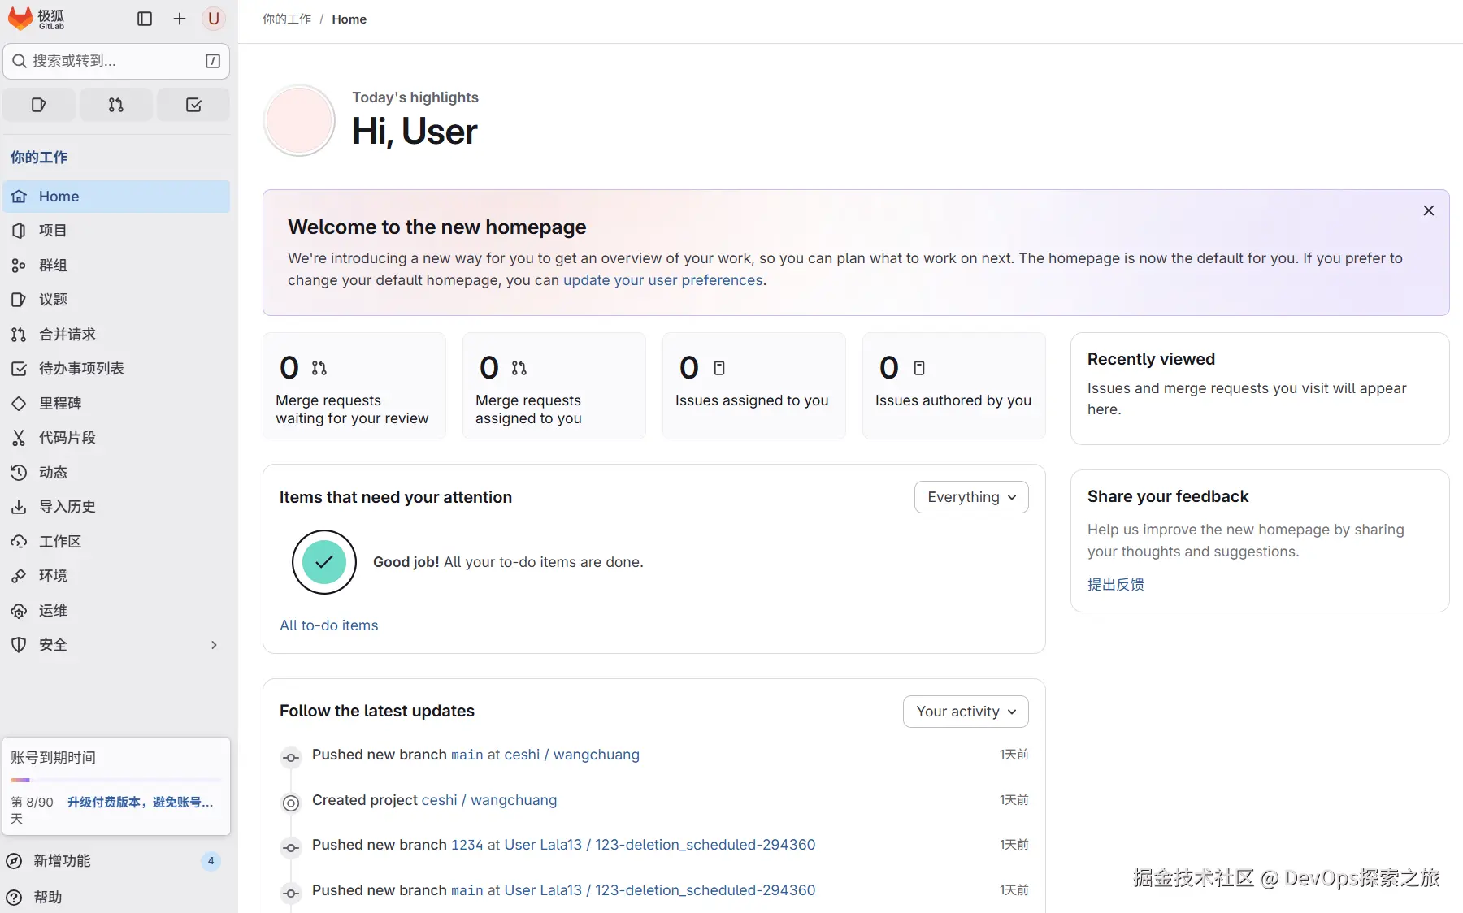Open to-do list shortcut icon
1463x913 pixels.
coord(193,105)
